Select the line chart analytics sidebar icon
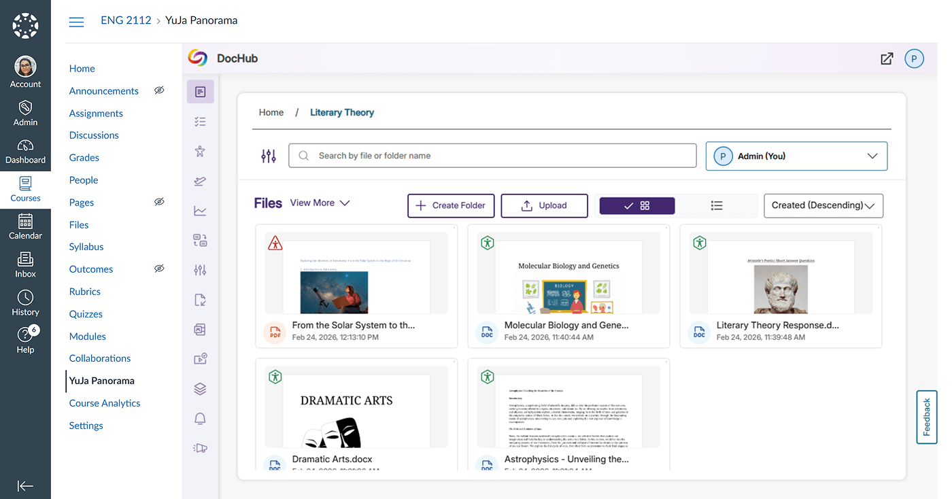Viewport: 952px width, 499px height. click(x=200, y=211)
